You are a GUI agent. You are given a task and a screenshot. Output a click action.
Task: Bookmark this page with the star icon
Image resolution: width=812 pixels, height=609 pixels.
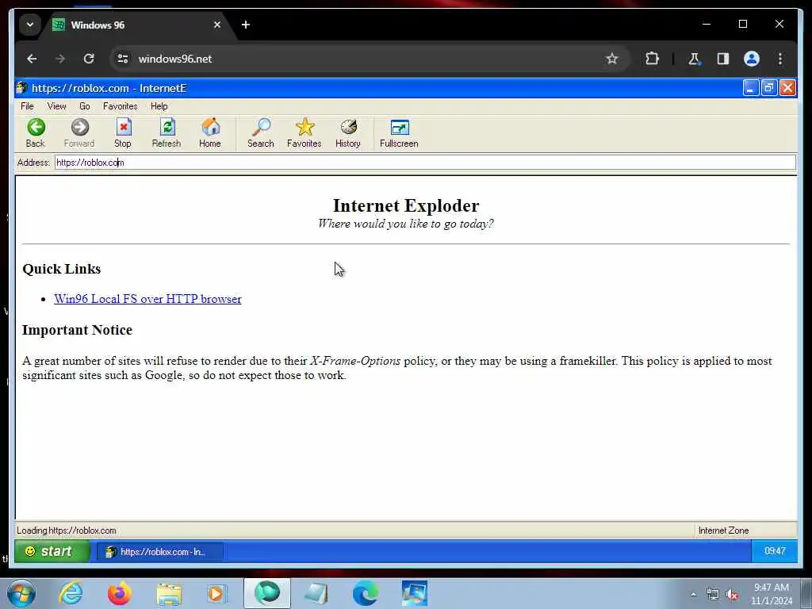[x=612, y=59]
